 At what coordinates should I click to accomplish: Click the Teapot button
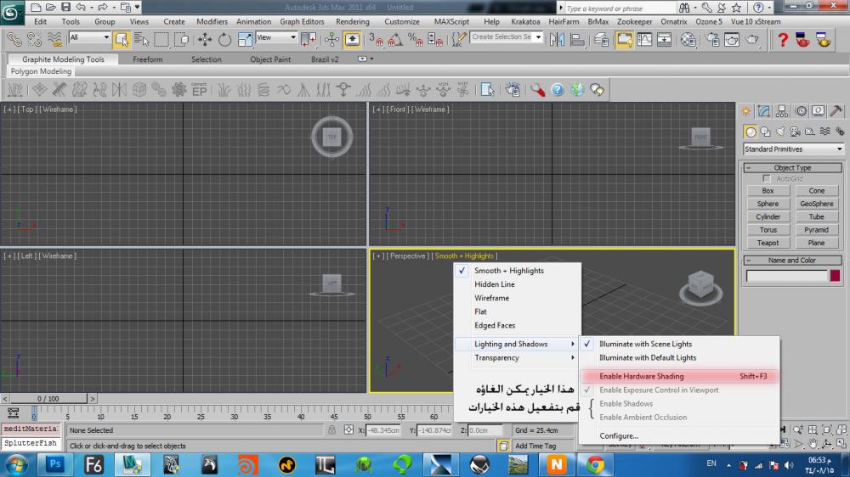(768, 243)
